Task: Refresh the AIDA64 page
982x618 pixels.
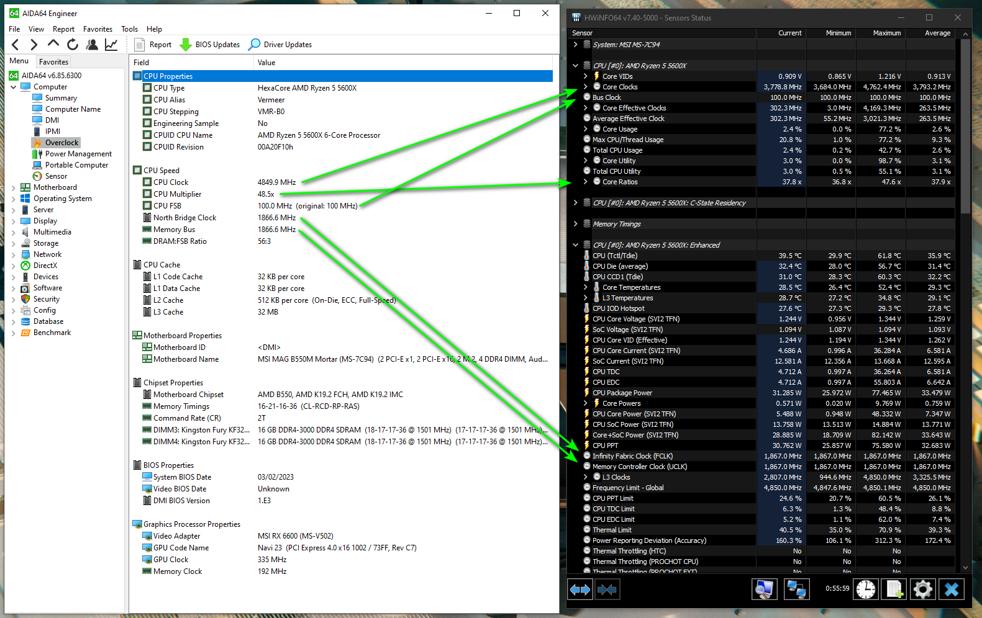Action: (x=73, y=45)
